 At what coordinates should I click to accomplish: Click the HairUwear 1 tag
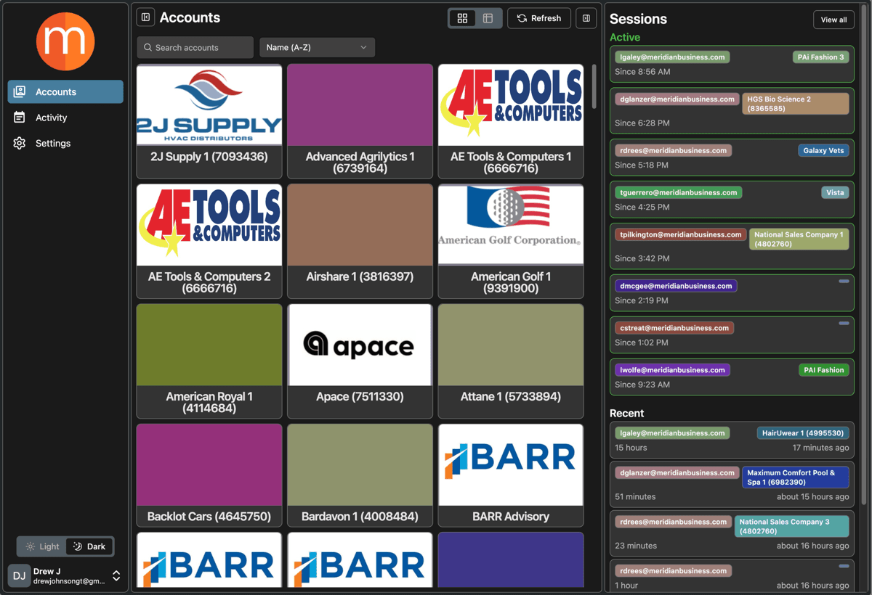point(802,433)
